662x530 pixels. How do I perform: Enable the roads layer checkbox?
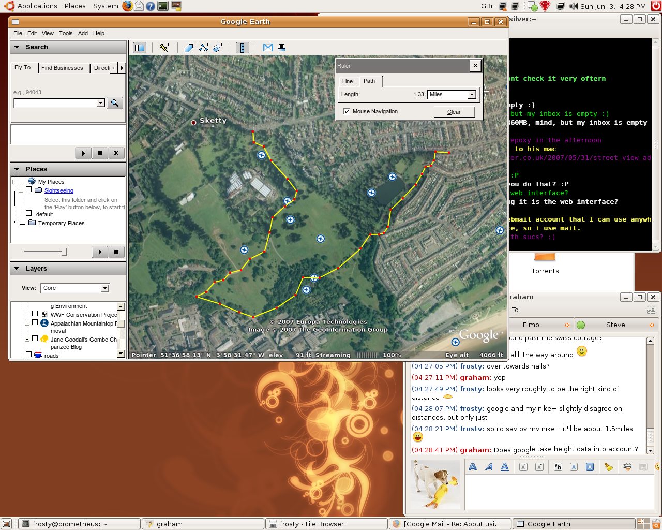[x=29, y=355]
